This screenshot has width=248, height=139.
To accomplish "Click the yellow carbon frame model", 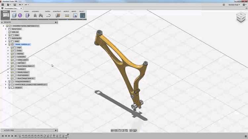I will (122, 66).
